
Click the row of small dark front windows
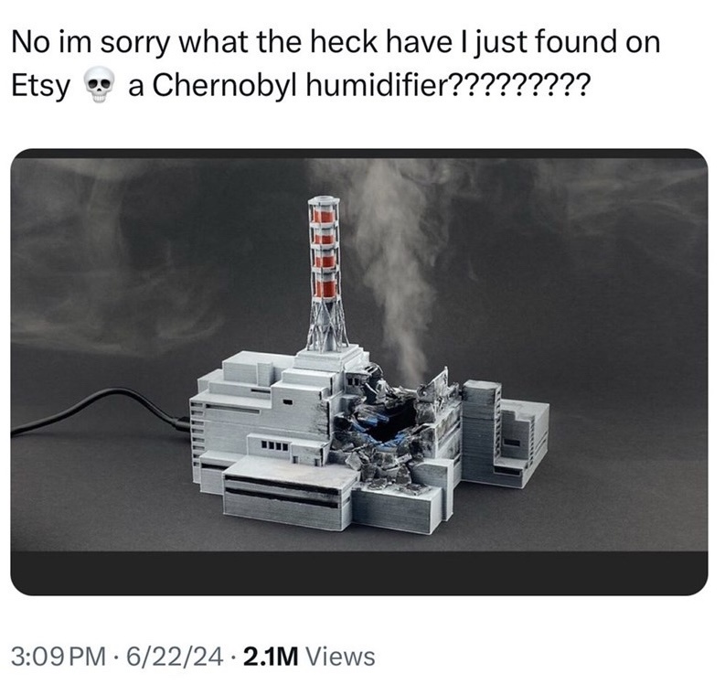coord(274,446)
